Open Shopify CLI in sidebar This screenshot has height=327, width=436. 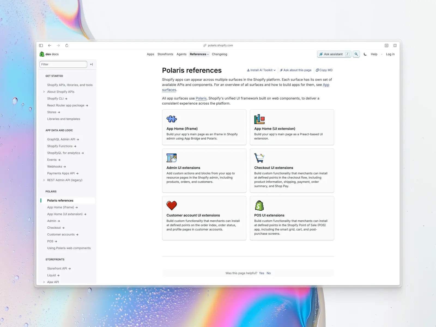[57, 99]
